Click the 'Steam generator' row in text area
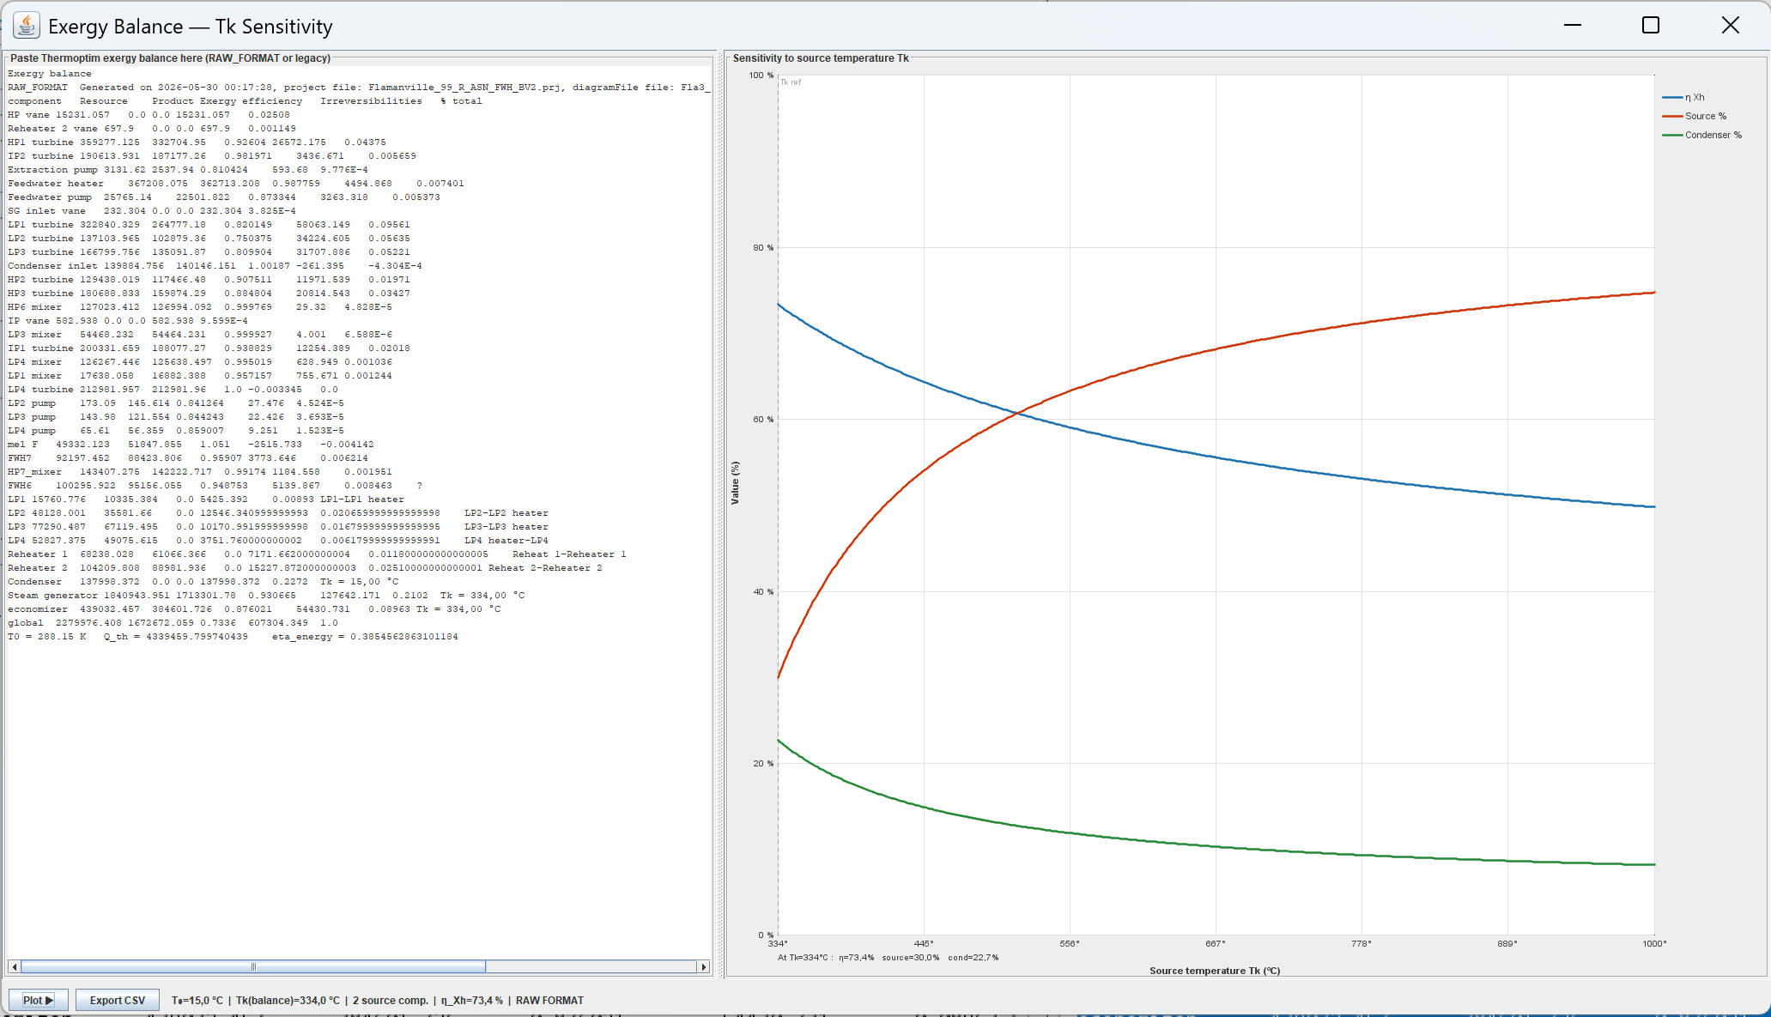 click(266, 596)
